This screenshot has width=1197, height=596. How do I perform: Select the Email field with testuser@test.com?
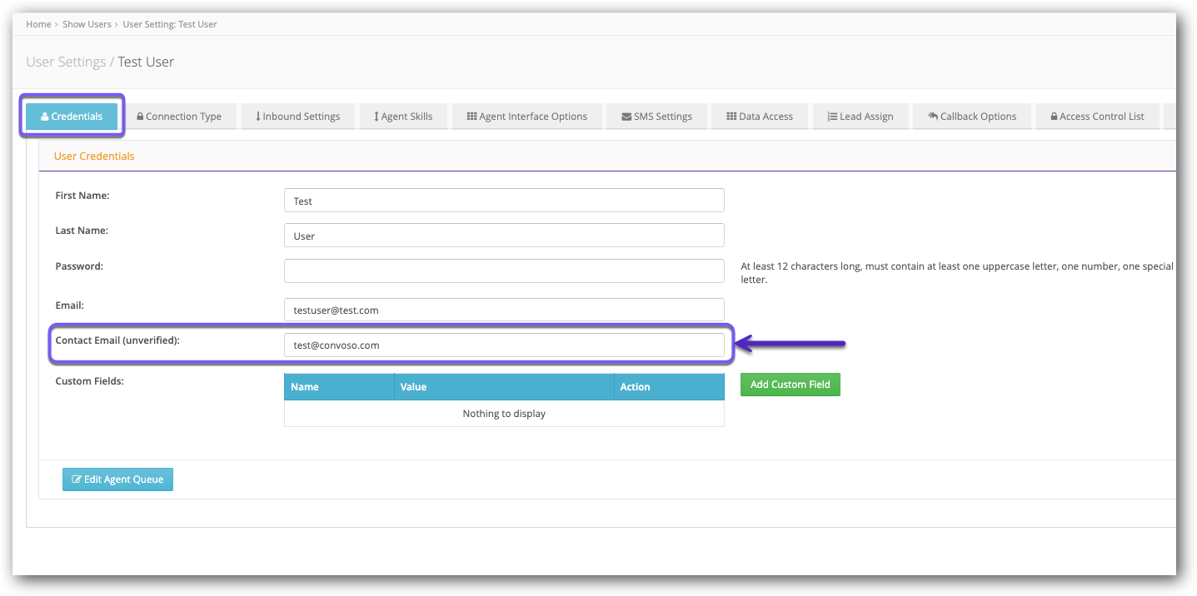(504, 310)
